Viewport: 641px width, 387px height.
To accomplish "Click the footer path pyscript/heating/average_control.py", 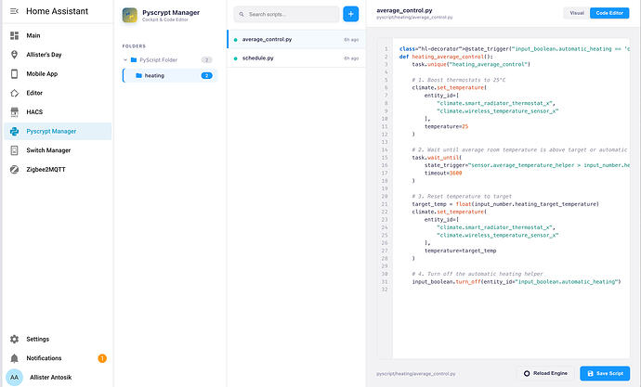I will [x=416, y=373].
